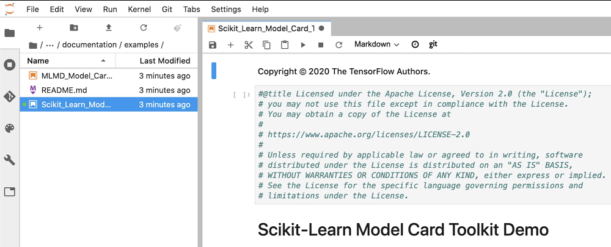Save the notebook with disk icon
This screenshot has width=611, height=247.
[213, 45]
